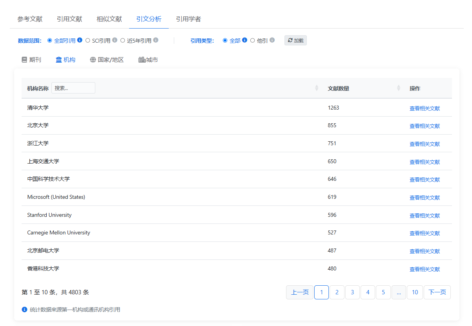The height and width of the screenshot is (326, 472).
Task: Click the info icon beside 他引
Action: (272, 40)
